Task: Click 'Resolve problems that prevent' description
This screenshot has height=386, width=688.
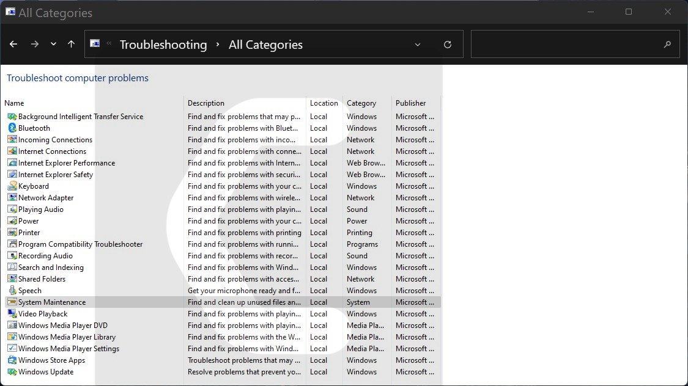Action: coord(244,372)
